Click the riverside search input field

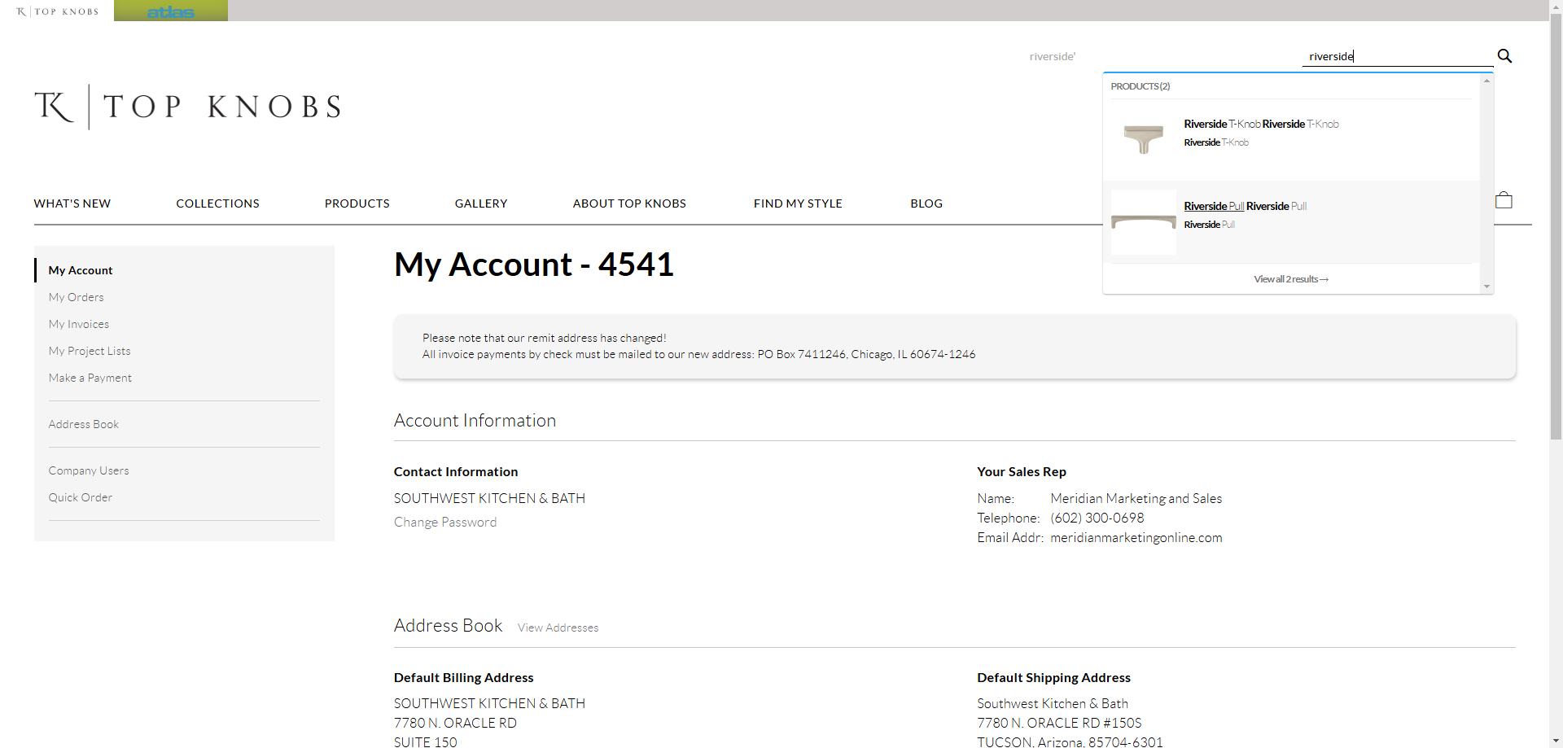(x=1397, y=56)
